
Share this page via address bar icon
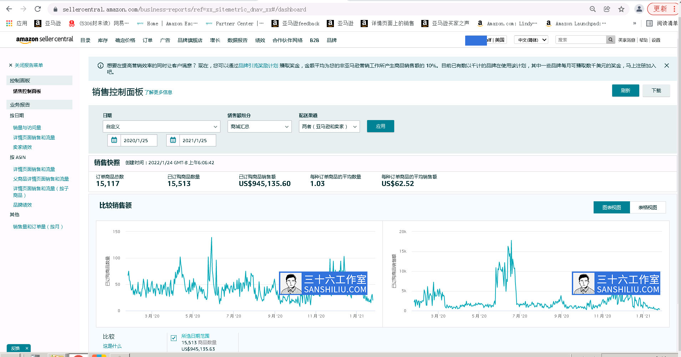[x=607, y=9]
